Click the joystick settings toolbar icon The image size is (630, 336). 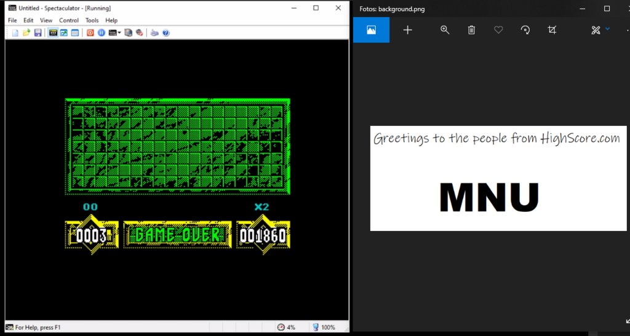pos(140,33)
